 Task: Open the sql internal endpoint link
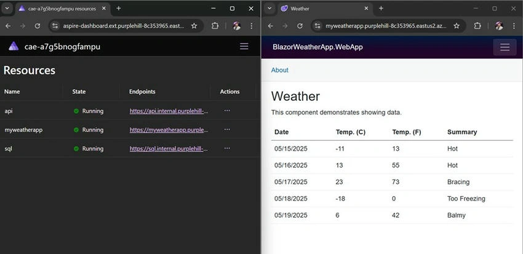169,149
